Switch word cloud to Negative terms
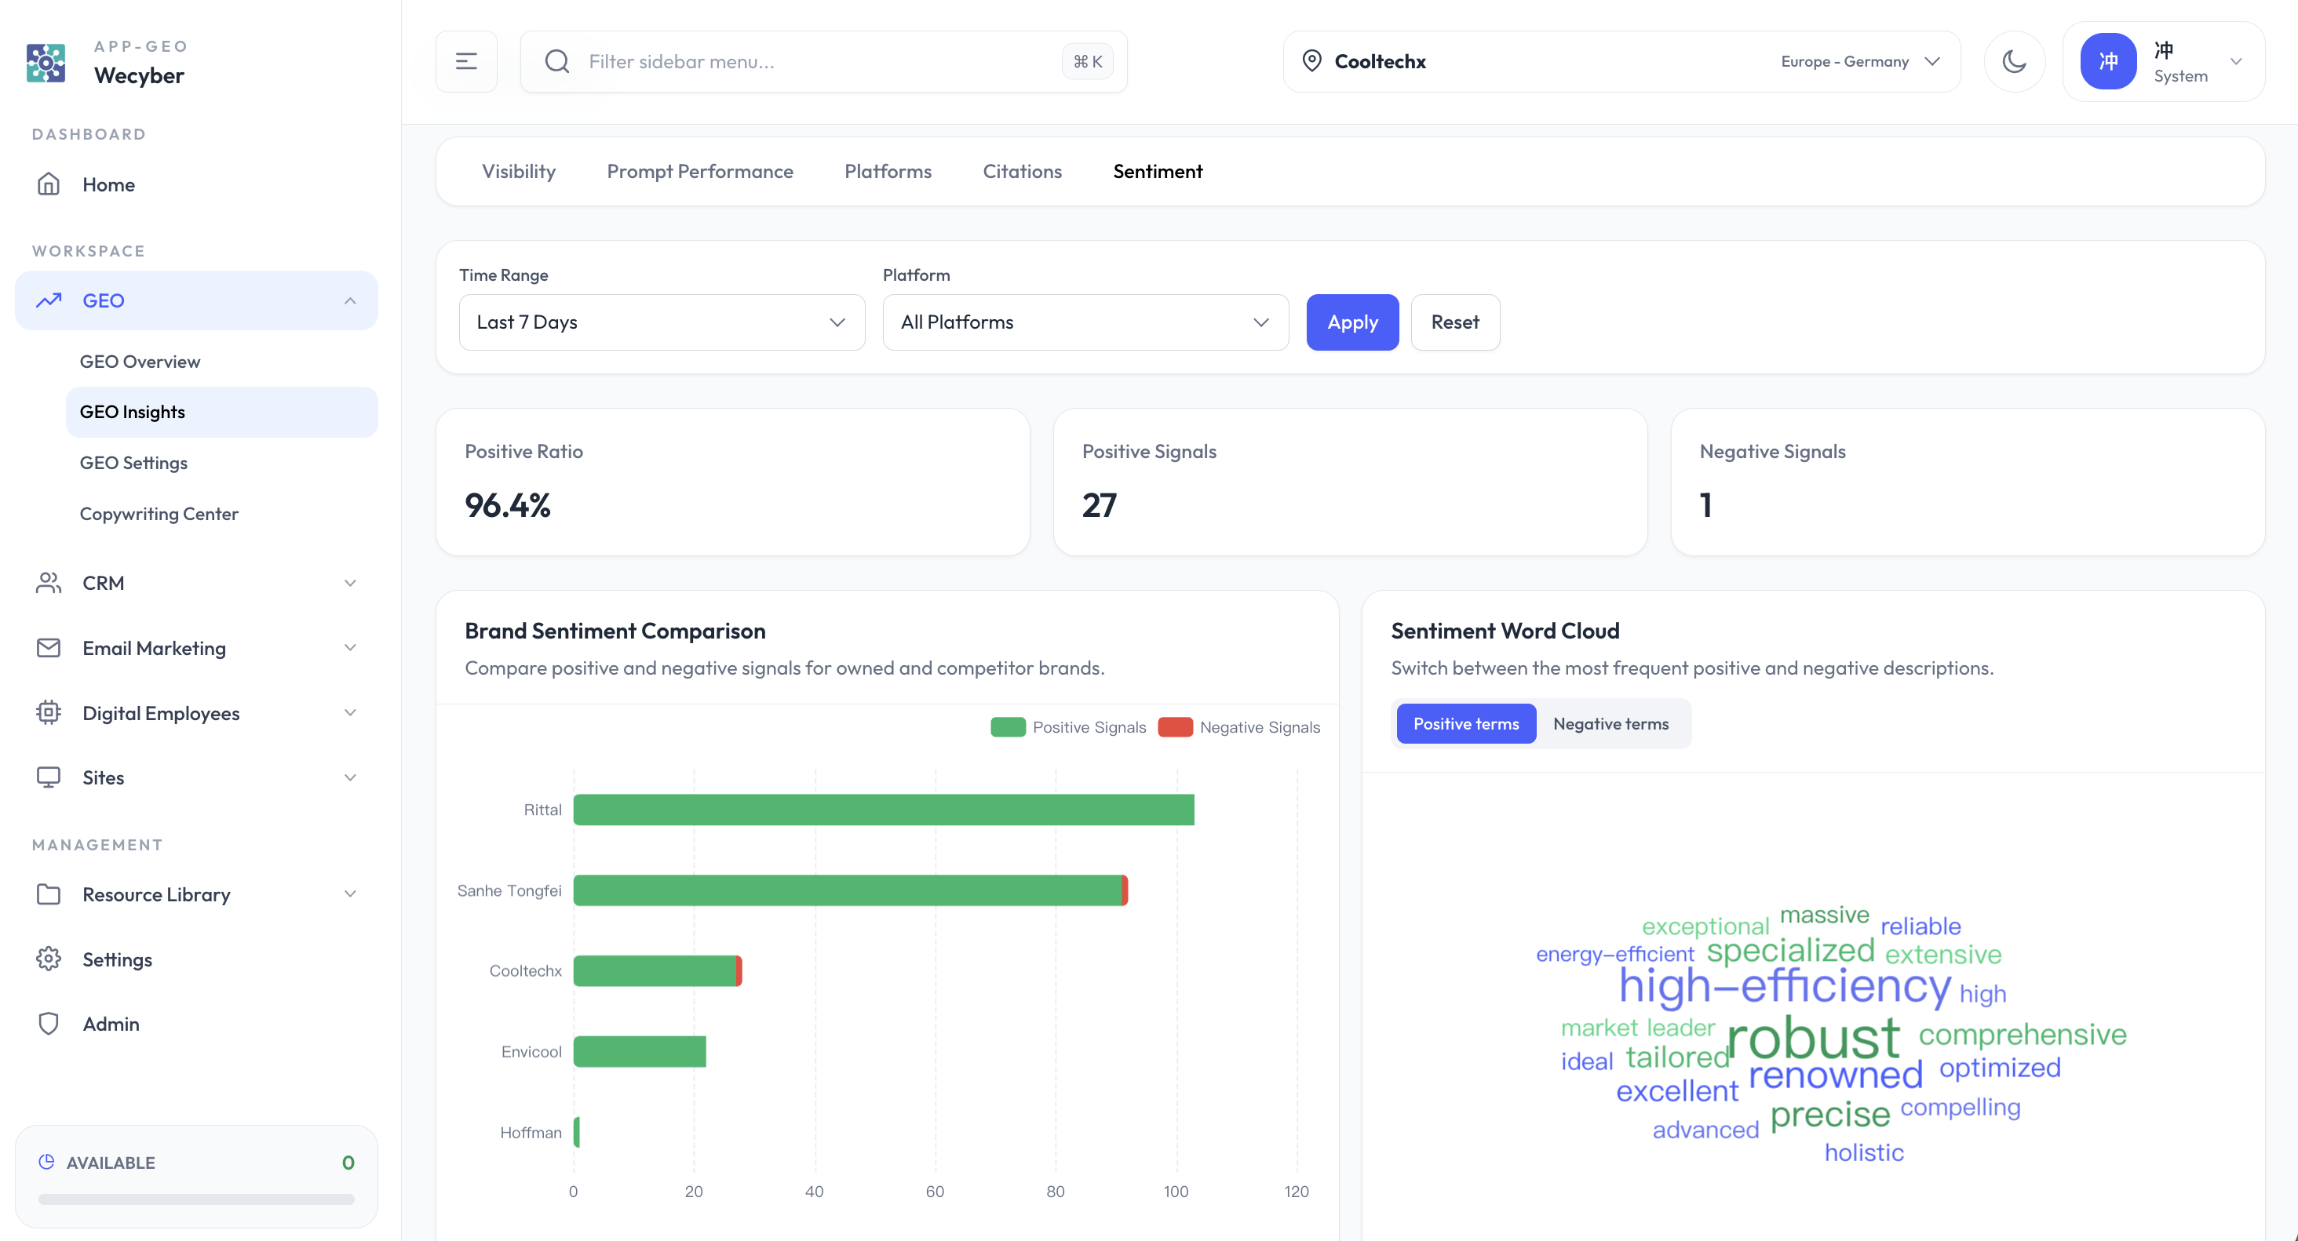This screenshot has width=2298, height=1241. coord(1610,724)
